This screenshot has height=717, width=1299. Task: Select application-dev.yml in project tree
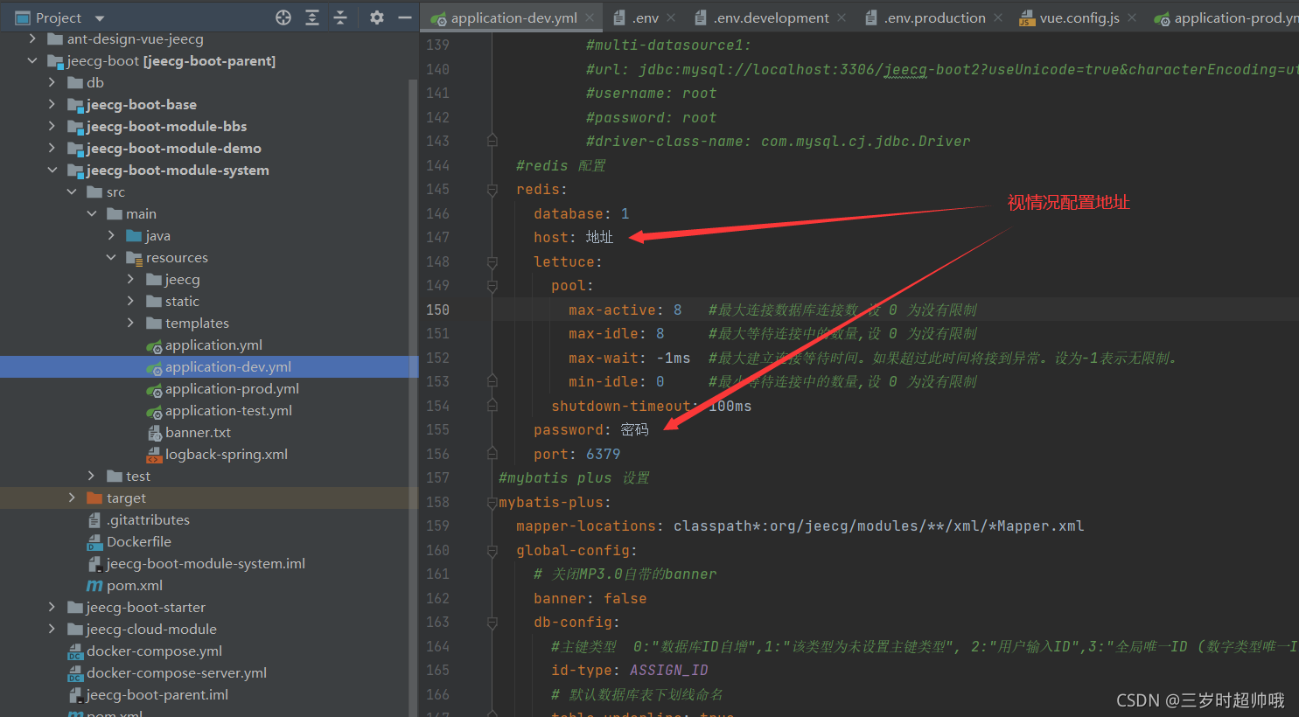pos(227,366)
